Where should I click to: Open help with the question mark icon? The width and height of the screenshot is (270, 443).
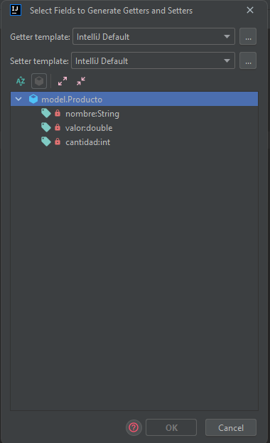[x=134, y=427]
